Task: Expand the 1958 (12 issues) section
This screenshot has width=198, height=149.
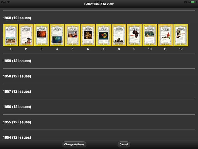Action: 17,76
